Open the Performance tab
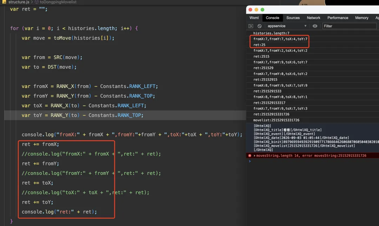The image size is (379, 226). tap(338, 18)
